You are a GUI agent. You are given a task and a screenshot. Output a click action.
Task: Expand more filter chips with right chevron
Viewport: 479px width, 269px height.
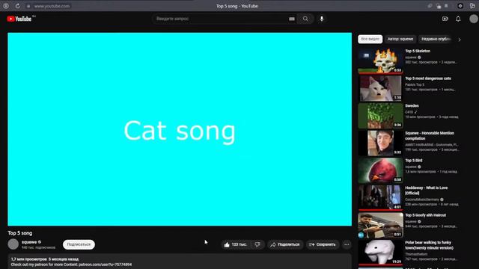click(x=460, y=40)
